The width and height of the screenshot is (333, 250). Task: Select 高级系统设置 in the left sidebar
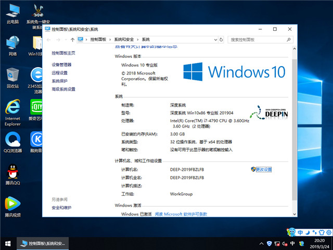pyautogui.click(x=63, y=90)
